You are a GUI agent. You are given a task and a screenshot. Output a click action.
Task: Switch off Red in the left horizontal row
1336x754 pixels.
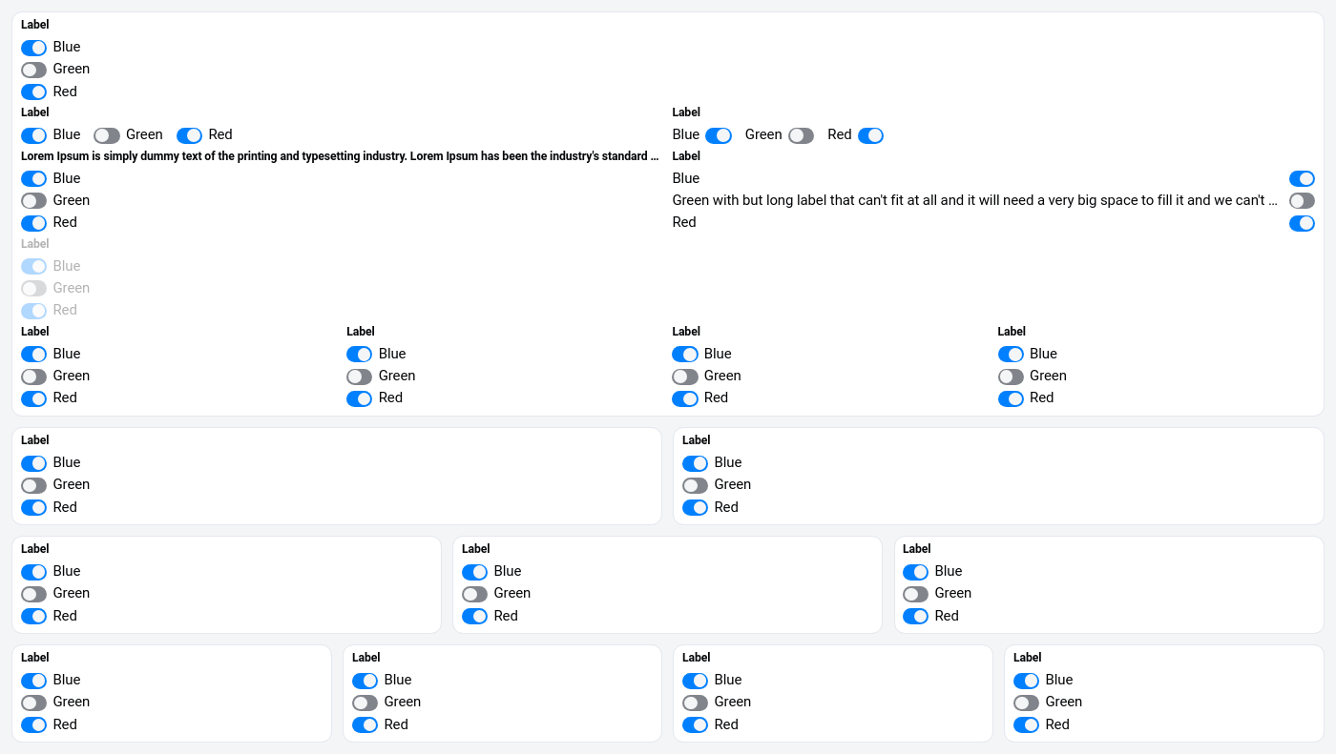click(189, 135)
